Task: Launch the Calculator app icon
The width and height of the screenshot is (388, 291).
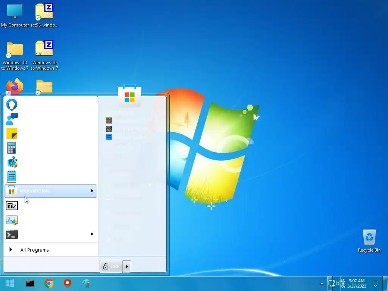Action: pos(12,148)
